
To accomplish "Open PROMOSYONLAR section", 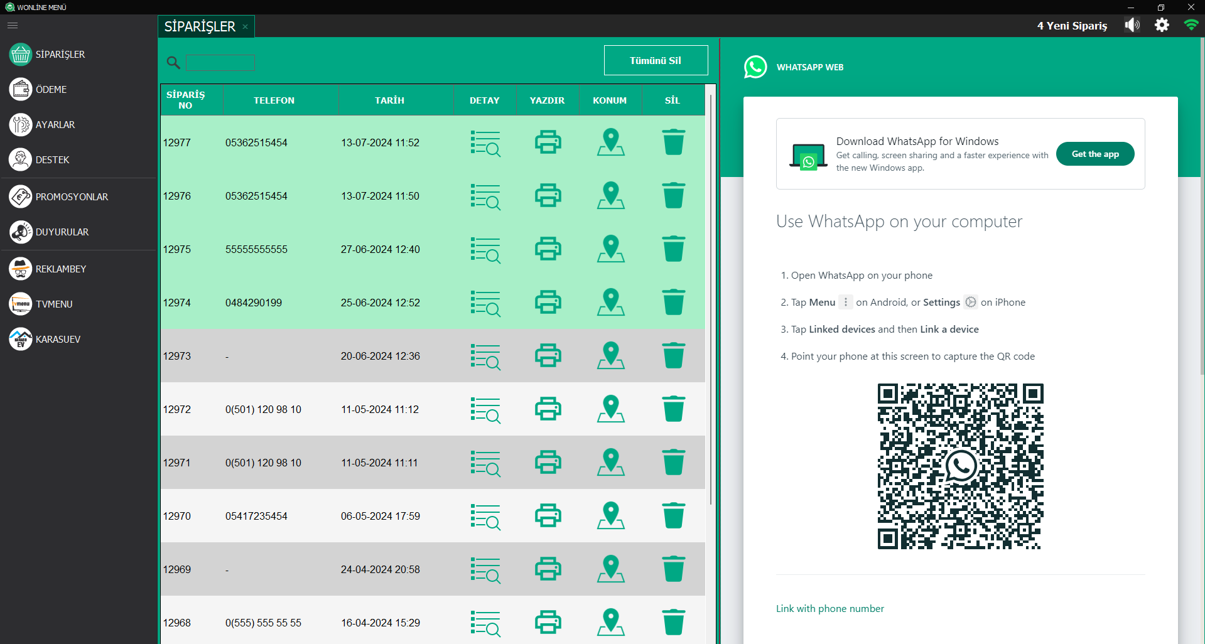I will tap(59, 197).
